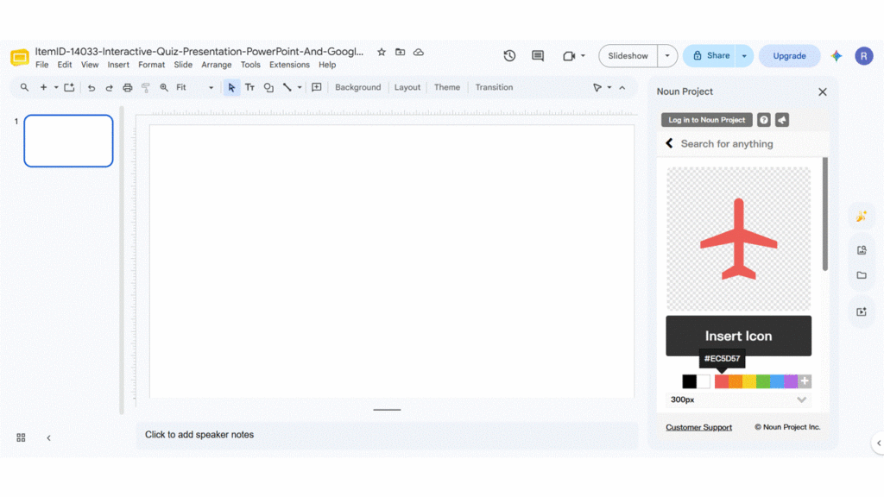This screenshot has width=884, height=497.
Task: Click the Share button
Action: click(710, 56)
